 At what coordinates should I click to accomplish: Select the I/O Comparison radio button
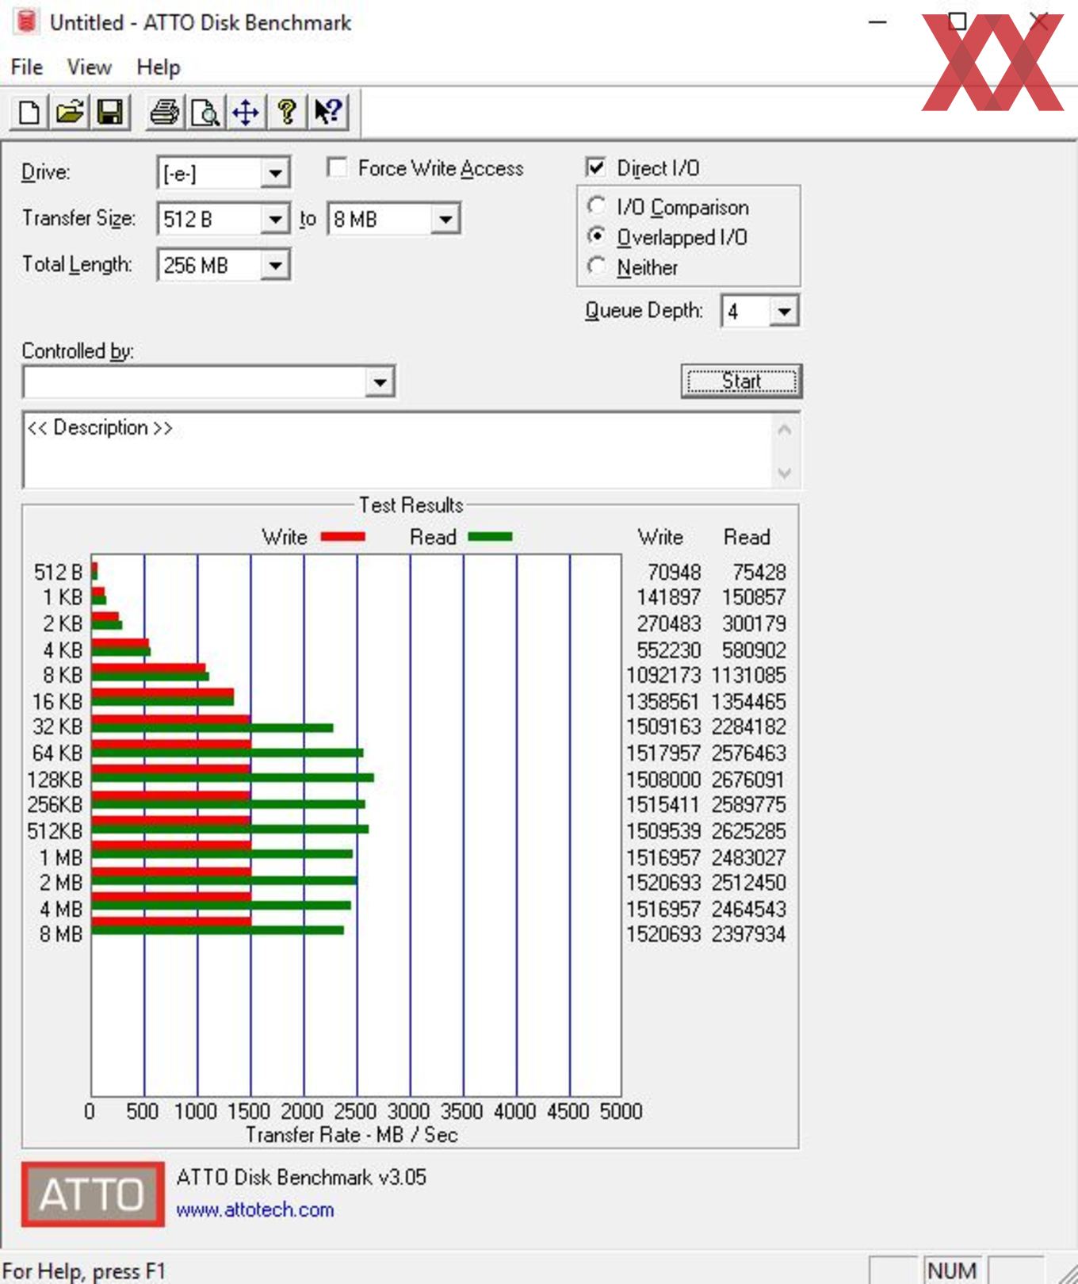596,206
